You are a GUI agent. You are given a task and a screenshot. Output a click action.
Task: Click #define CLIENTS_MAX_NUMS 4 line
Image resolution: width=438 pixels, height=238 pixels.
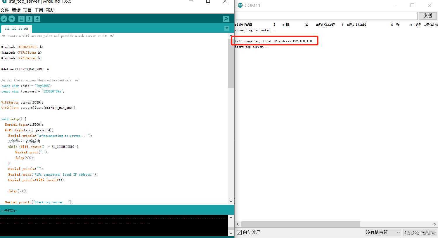pos(25,69)
